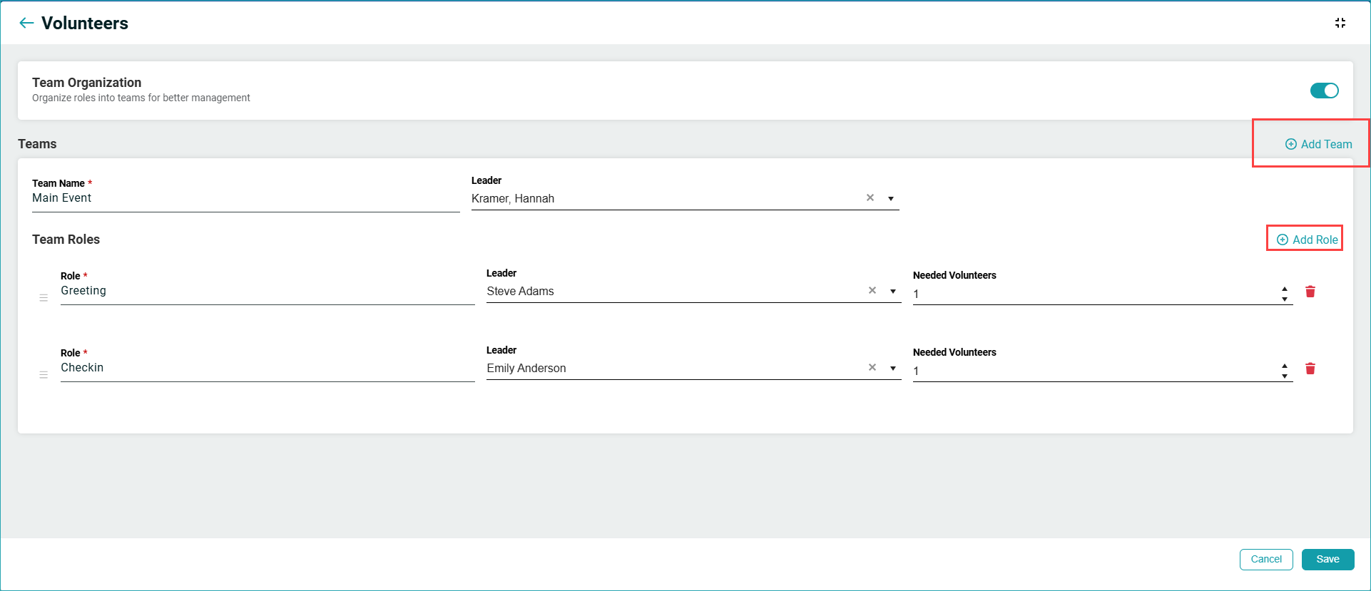The image size is (1371, 591).
Task: Grab the drag handle for Greeting role
Action: 44,298
